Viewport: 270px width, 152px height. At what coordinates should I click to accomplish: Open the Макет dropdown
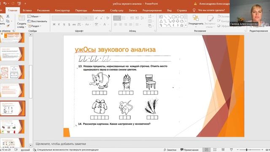34,16
